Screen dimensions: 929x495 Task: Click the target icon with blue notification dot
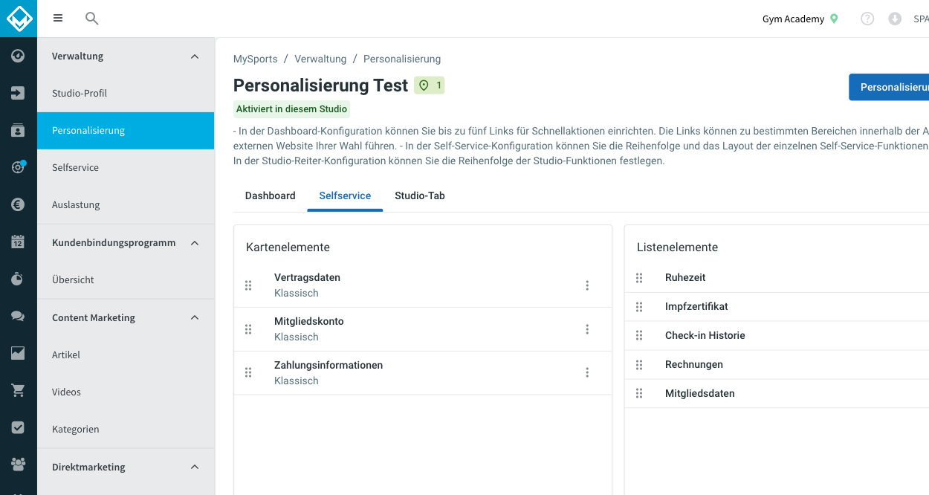[x=19, y=167]
